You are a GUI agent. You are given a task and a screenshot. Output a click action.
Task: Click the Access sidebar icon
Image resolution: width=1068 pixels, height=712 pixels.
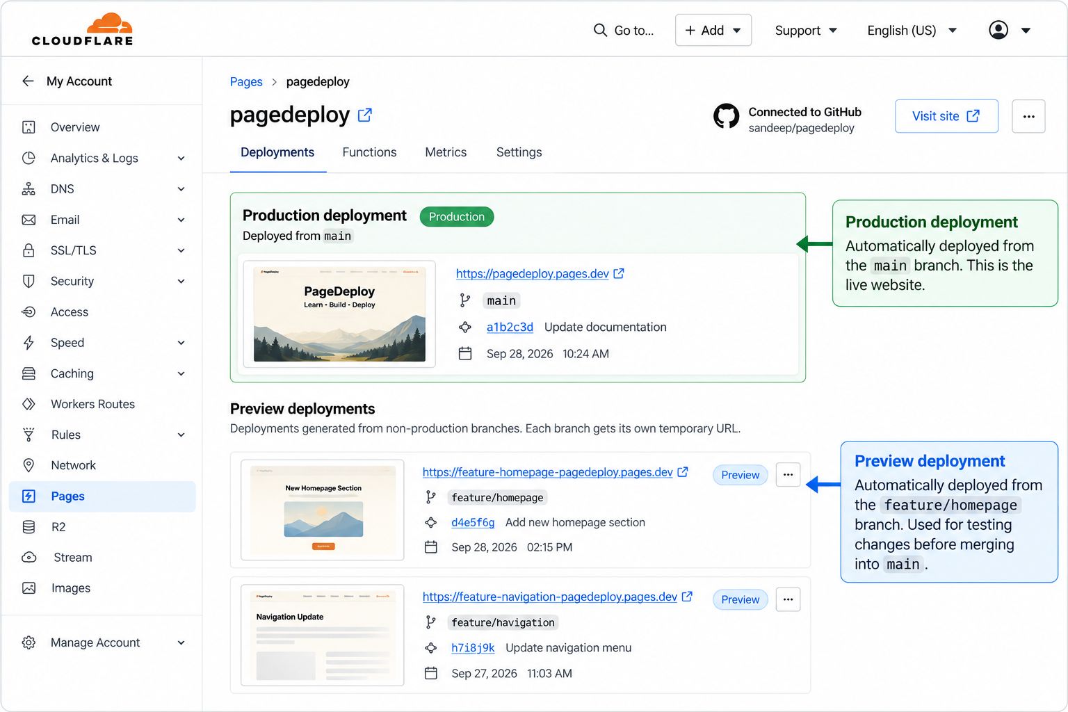coord(29,311)
